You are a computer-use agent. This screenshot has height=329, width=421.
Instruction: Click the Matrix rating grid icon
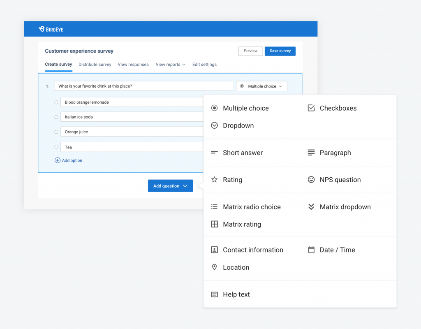pos(214,224)
